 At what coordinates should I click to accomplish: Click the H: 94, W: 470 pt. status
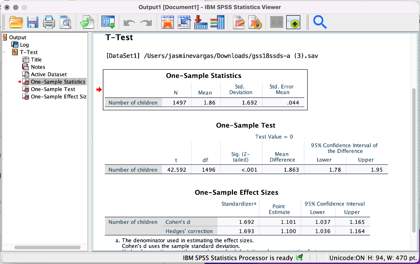[x=392, y=258]
